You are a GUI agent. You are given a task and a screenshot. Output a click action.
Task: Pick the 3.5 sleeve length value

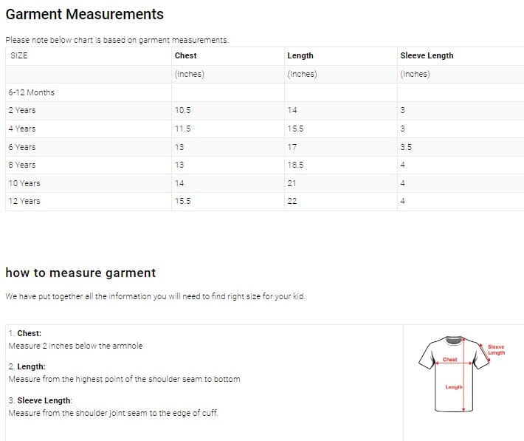[406, 147]
